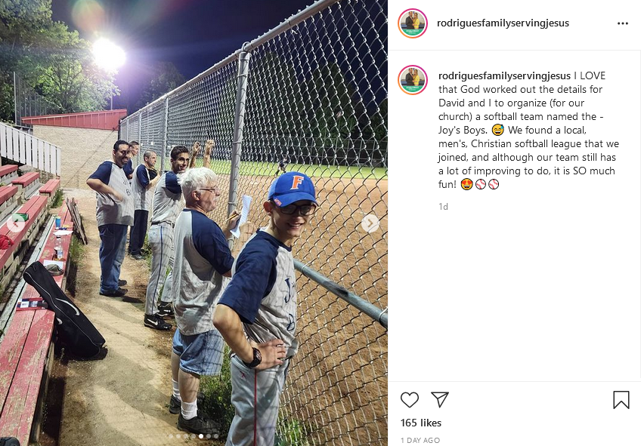
Task: Open rodriguesfamilyservingjesus username in the header
Action: coord(503,23)
